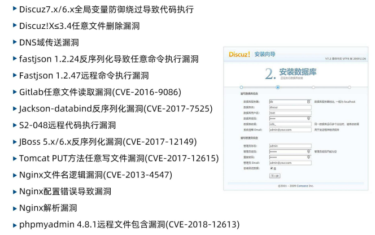The width and height of the screenshot is (375, 235).
Task: Click the '安装数据库' step 2 heading
Action: tap(298, 72)
